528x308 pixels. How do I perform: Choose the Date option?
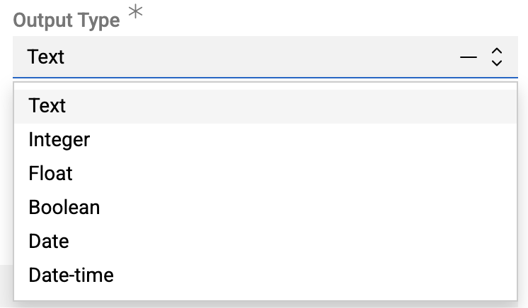[x=49, y=241]
